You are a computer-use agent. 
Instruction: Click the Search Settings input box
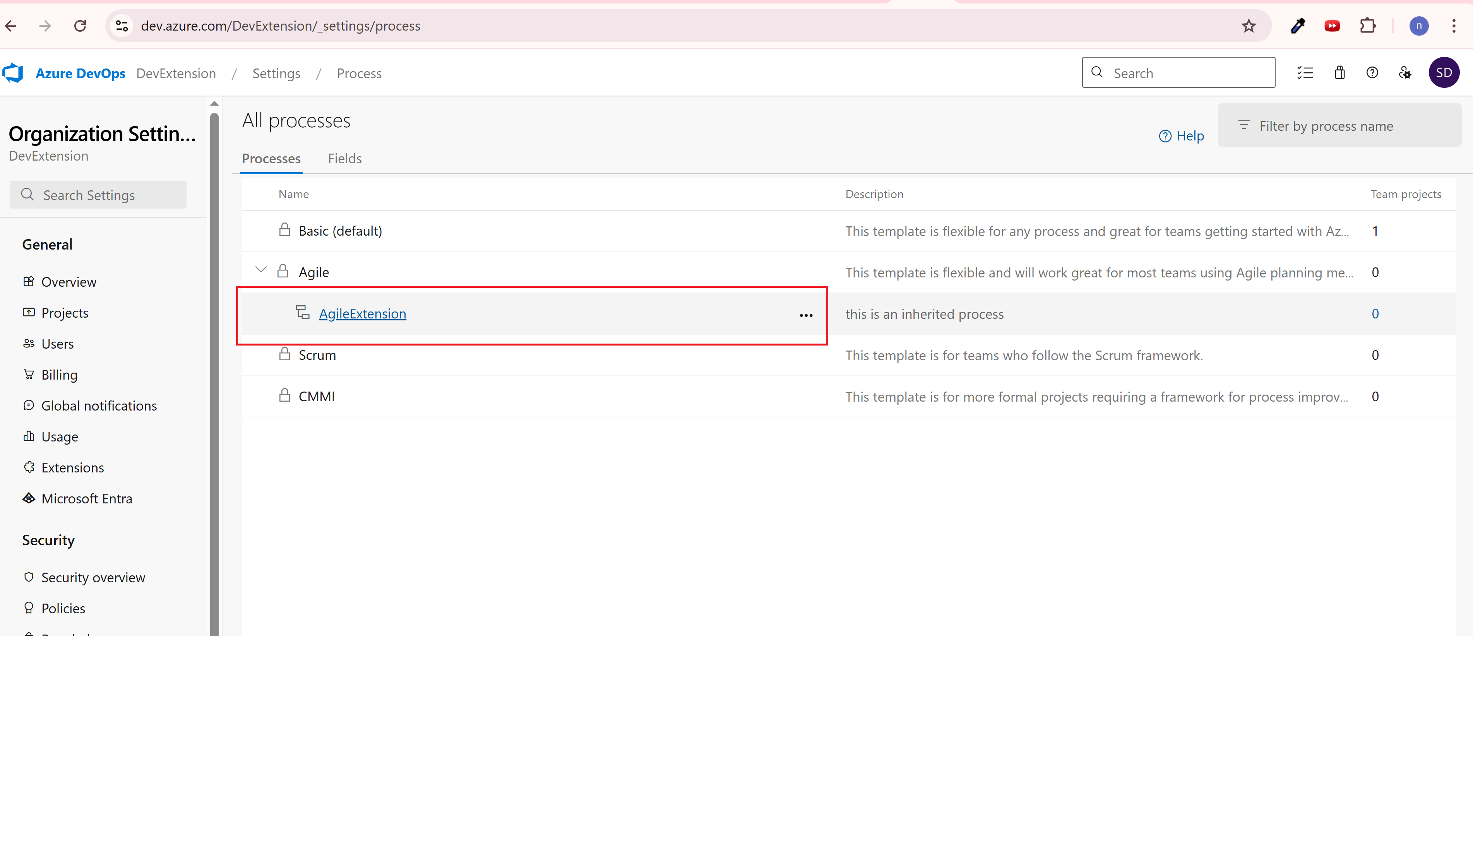point(98,195)
